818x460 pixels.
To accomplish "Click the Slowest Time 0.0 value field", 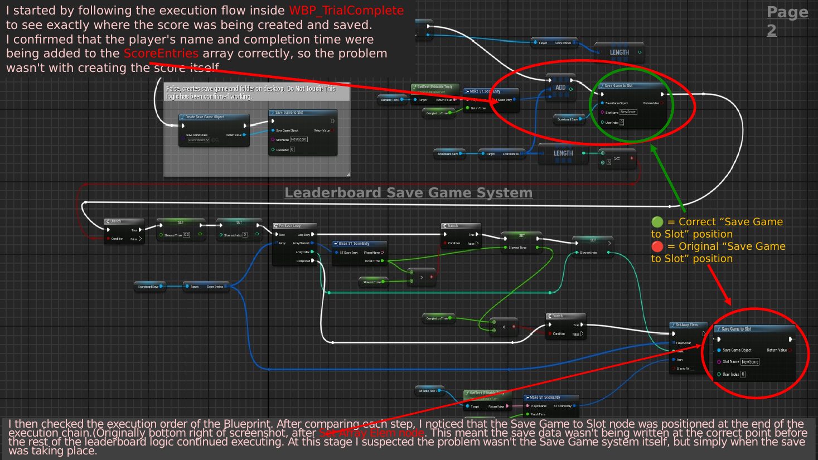I will click(x=186, y=235).
